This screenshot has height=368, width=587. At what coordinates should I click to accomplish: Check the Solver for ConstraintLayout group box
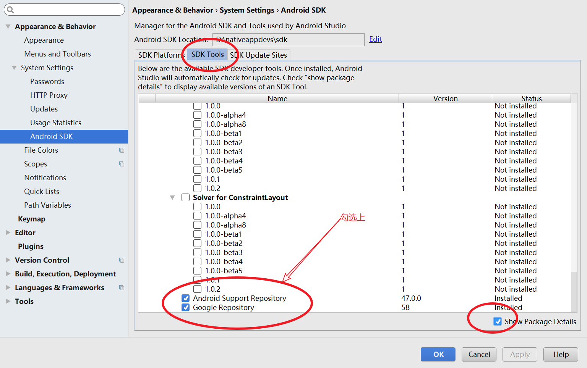click(185, 197)
